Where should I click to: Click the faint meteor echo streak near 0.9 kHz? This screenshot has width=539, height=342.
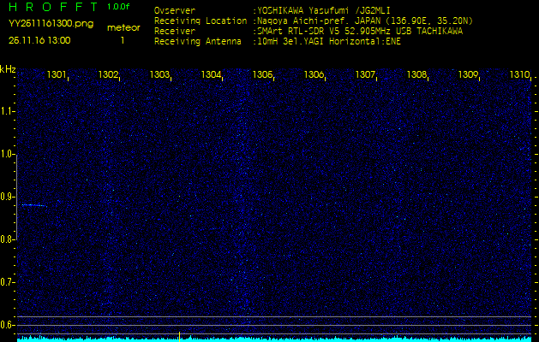click(x=33, y=205)
